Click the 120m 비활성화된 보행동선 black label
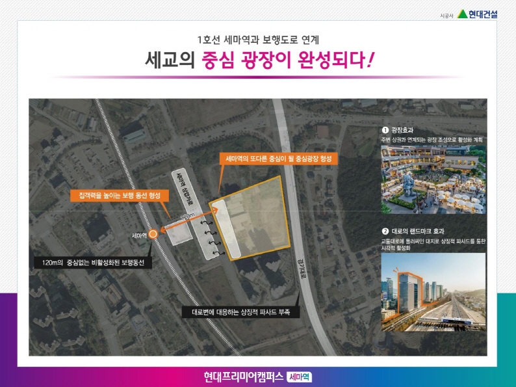The height and width of the screenshot is (387, 516). pos(92,263)
